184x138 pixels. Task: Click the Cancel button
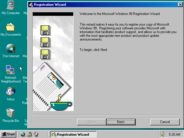pos(165,122)
